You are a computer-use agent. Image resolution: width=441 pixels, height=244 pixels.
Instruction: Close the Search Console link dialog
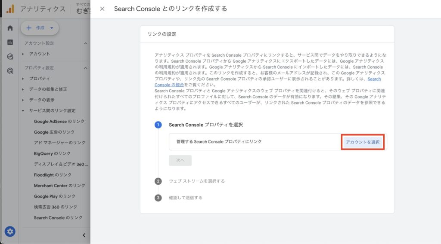(102, 9)
